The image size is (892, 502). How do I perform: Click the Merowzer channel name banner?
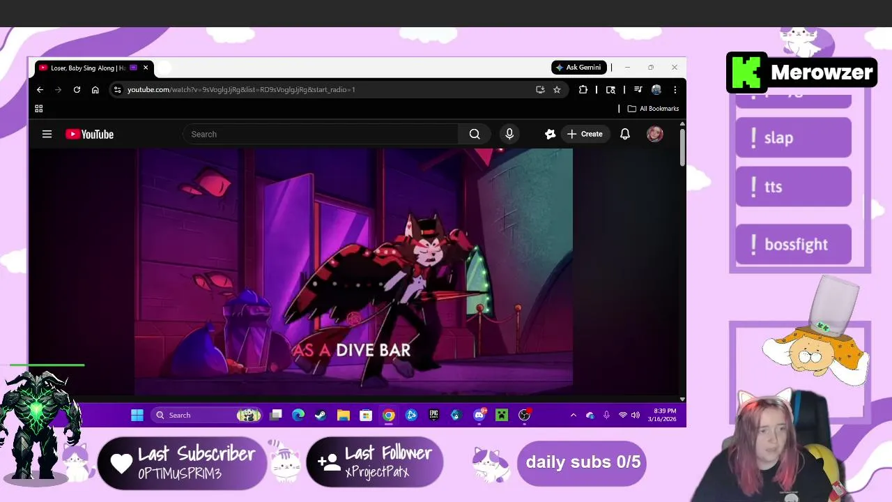pyautogui.click(x=802, y=73)
